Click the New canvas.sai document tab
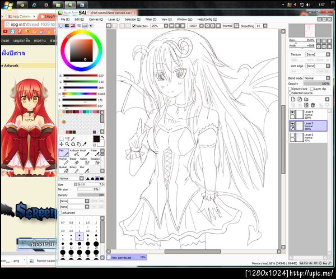336x279 pixels. coord(127,257)
